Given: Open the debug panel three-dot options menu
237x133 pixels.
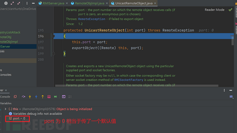Looking at the screenshot, I should [x=224, y=90].
